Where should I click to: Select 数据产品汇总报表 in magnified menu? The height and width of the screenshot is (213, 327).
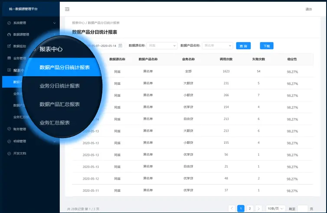pos(59,104)
